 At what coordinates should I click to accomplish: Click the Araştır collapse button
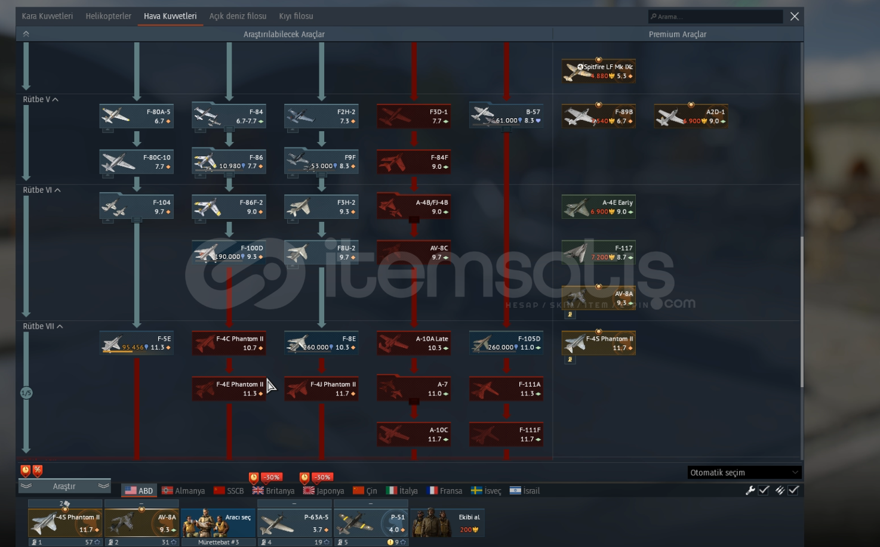pos(64,486)
